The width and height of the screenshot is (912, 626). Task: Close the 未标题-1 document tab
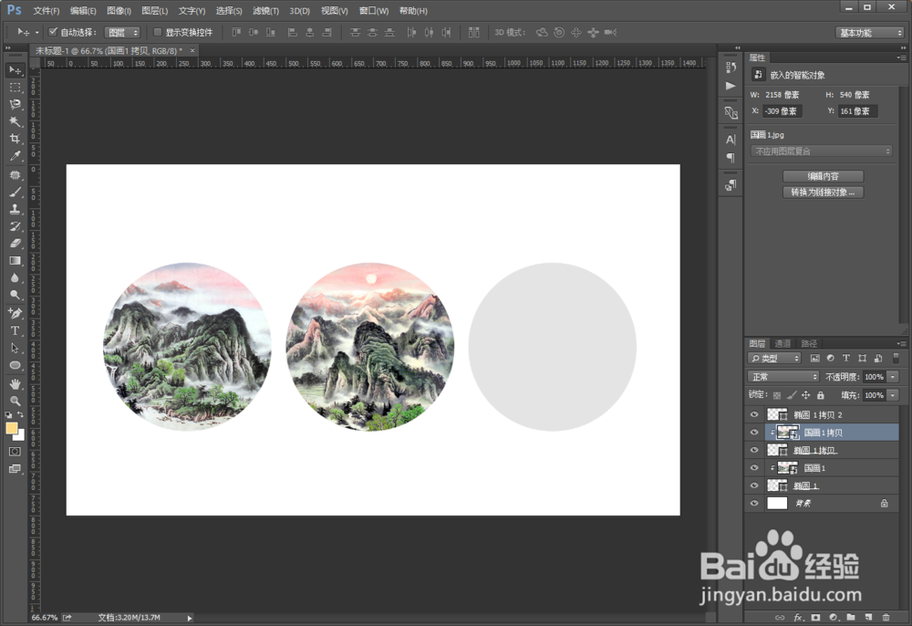192,50
